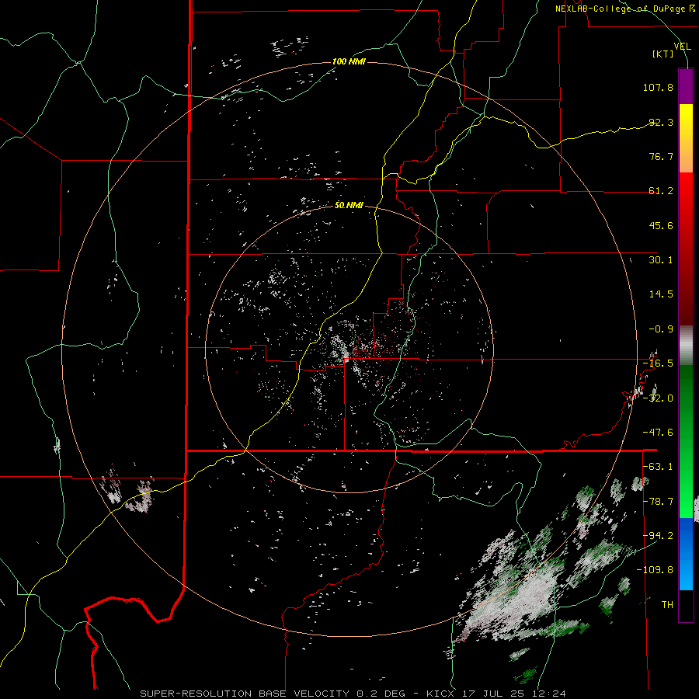Screen dimensions: 699x699
Task: Select the -0.9 scale value
Action: tap(661, 329)
